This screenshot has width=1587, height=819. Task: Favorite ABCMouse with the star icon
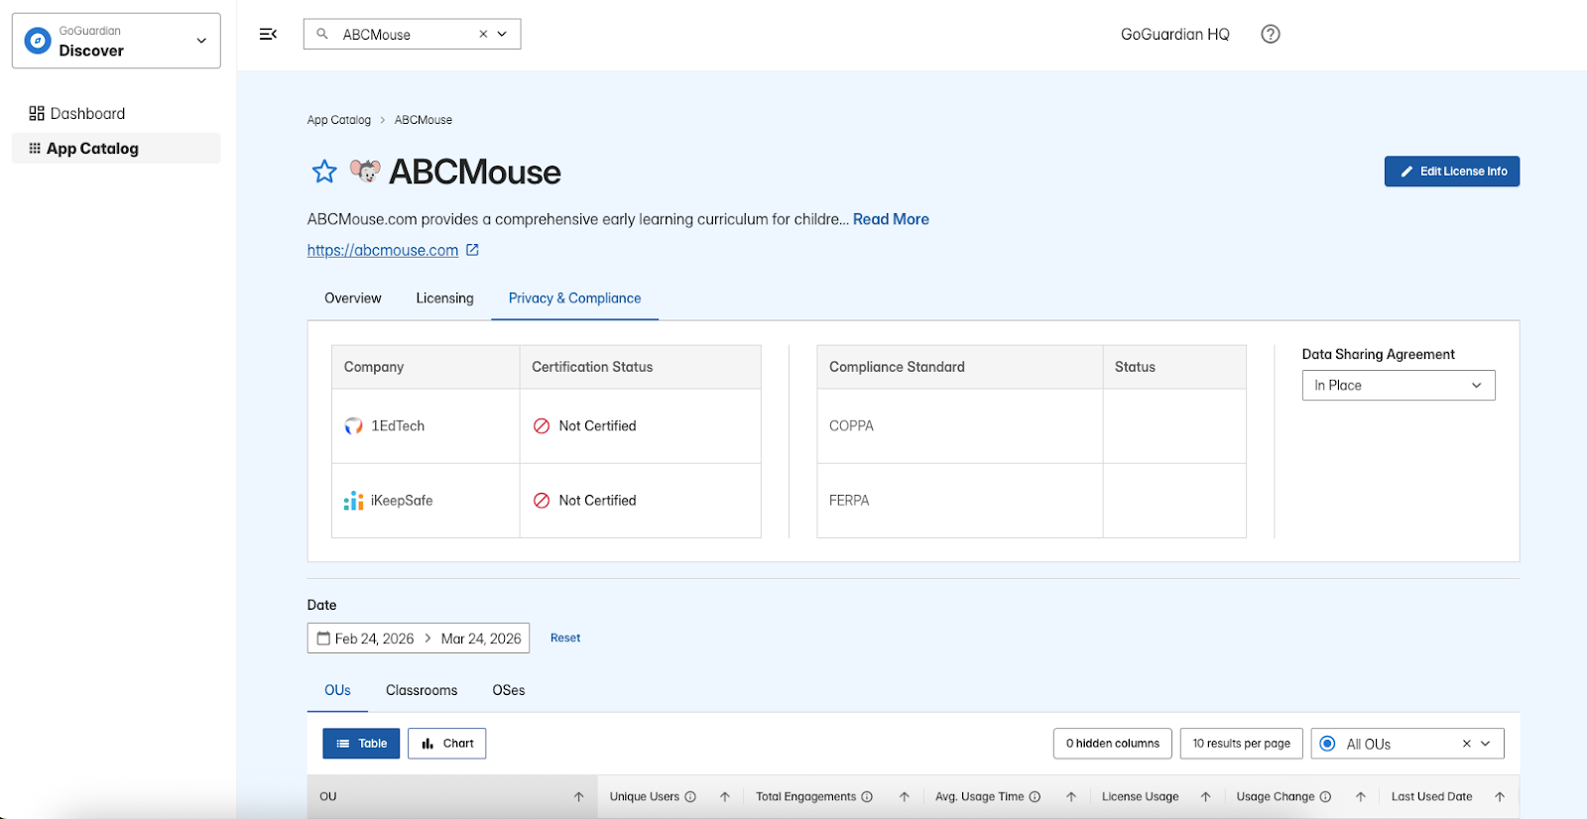(x=324, y=172)
